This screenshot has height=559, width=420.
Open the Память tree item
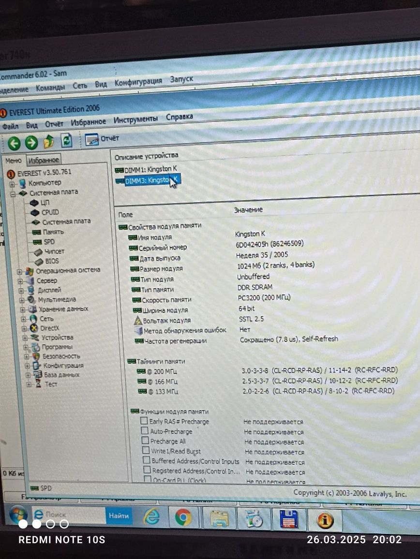click(x=53, y=232)
